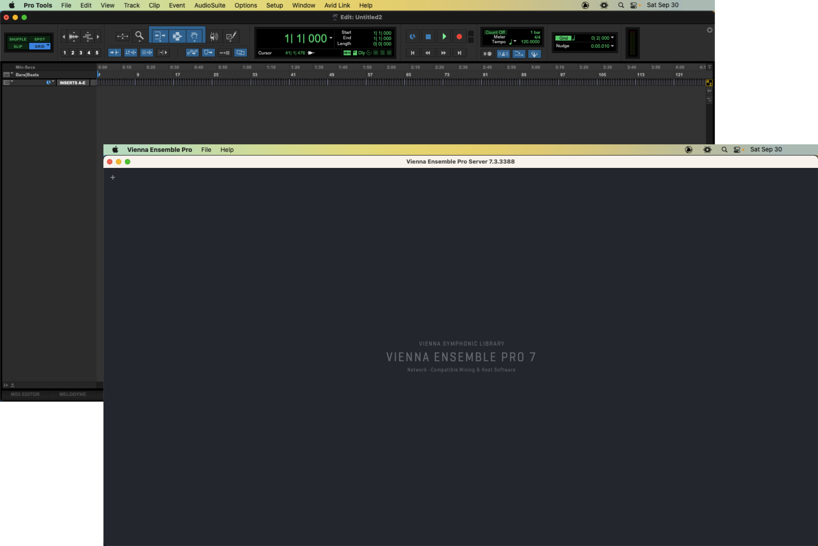Enable Slip edit mode
The image size is (818, 546).
(x=17, y=46)
